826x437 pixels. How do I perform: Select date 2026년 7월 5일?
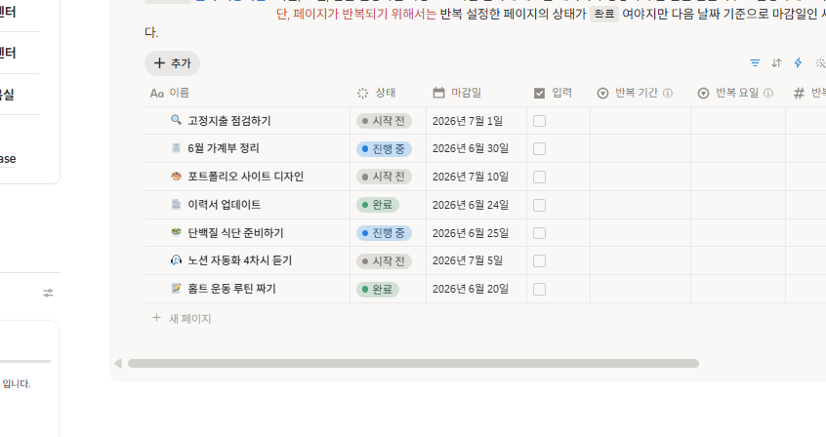pyautogui.click(x=468, y=261)
